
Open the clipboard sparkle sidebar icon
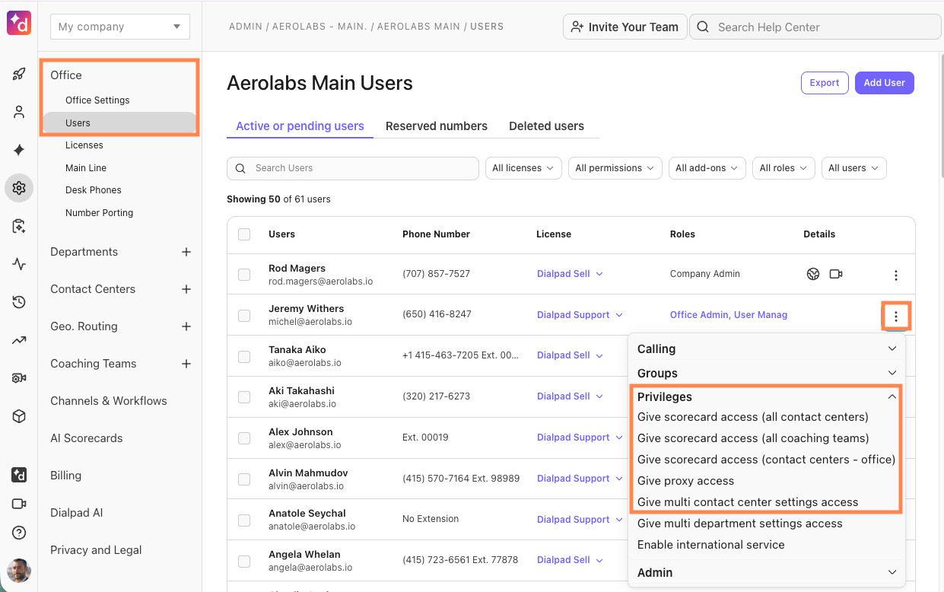pos(19,226)
